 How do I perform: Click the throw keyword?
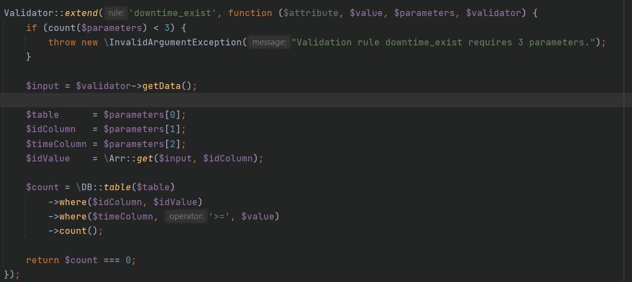click(61, 42)
